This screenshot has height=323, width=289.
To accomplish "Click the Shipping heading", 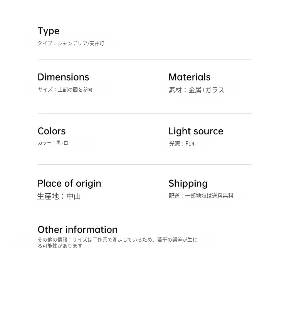I will click(x=188, y=183).
